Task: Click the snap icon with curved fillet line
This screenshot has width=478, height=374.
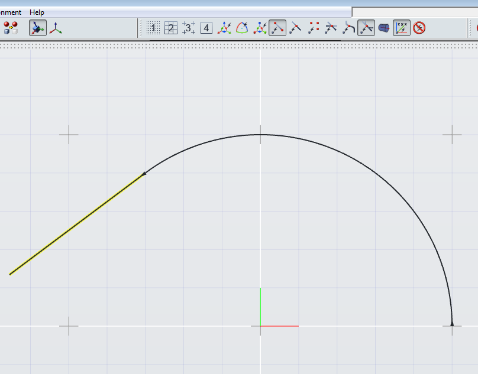Action: 348,28
